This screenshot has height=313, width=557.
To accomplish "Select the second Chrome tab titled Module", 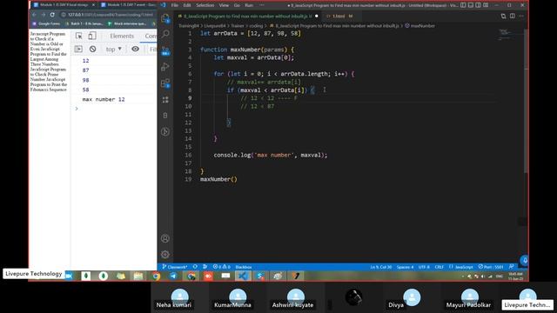I will tap(128, 5).
